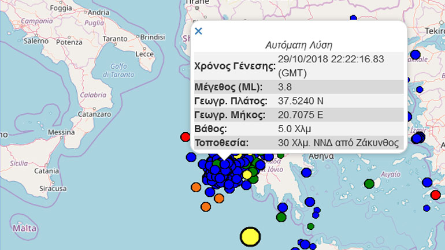Click the Αυτόματη Λύση heading
Image resolution: width=445 pixels, height=250 pixels.
[x=299, y=45]
